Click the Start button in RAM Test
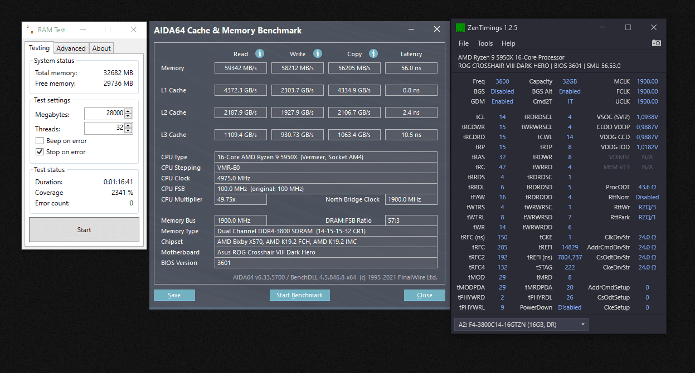This screenshot has height=373, width=695. coord(84,230)
